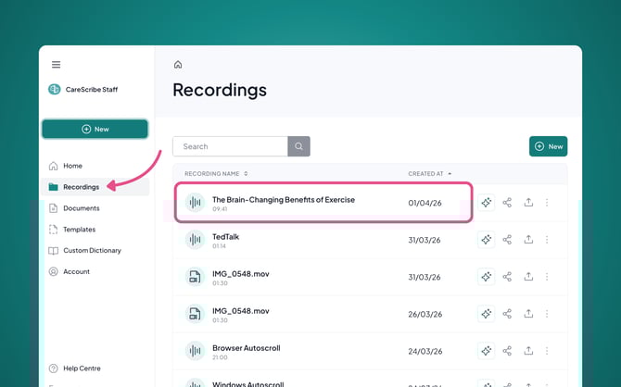This screenshot has width=621, height=387.
Task: Open AI sparkle actions for Browser Autoscroll
Action: 486,351
